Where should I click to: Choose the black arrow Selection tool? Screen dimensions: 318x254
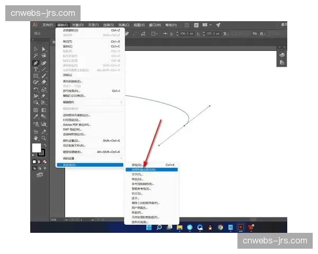pos(36,49)
